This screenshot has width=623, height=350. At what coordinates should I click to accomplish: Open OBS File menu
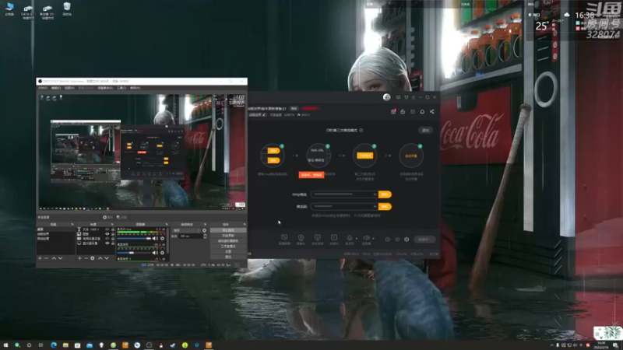click(43, 88)
